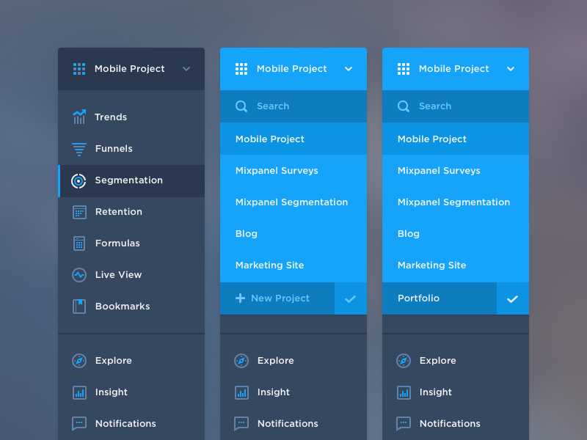Screen dimensions: 587x440
Task: Click the Explore compass icon in middle panel
Action: tap(241, 361)
